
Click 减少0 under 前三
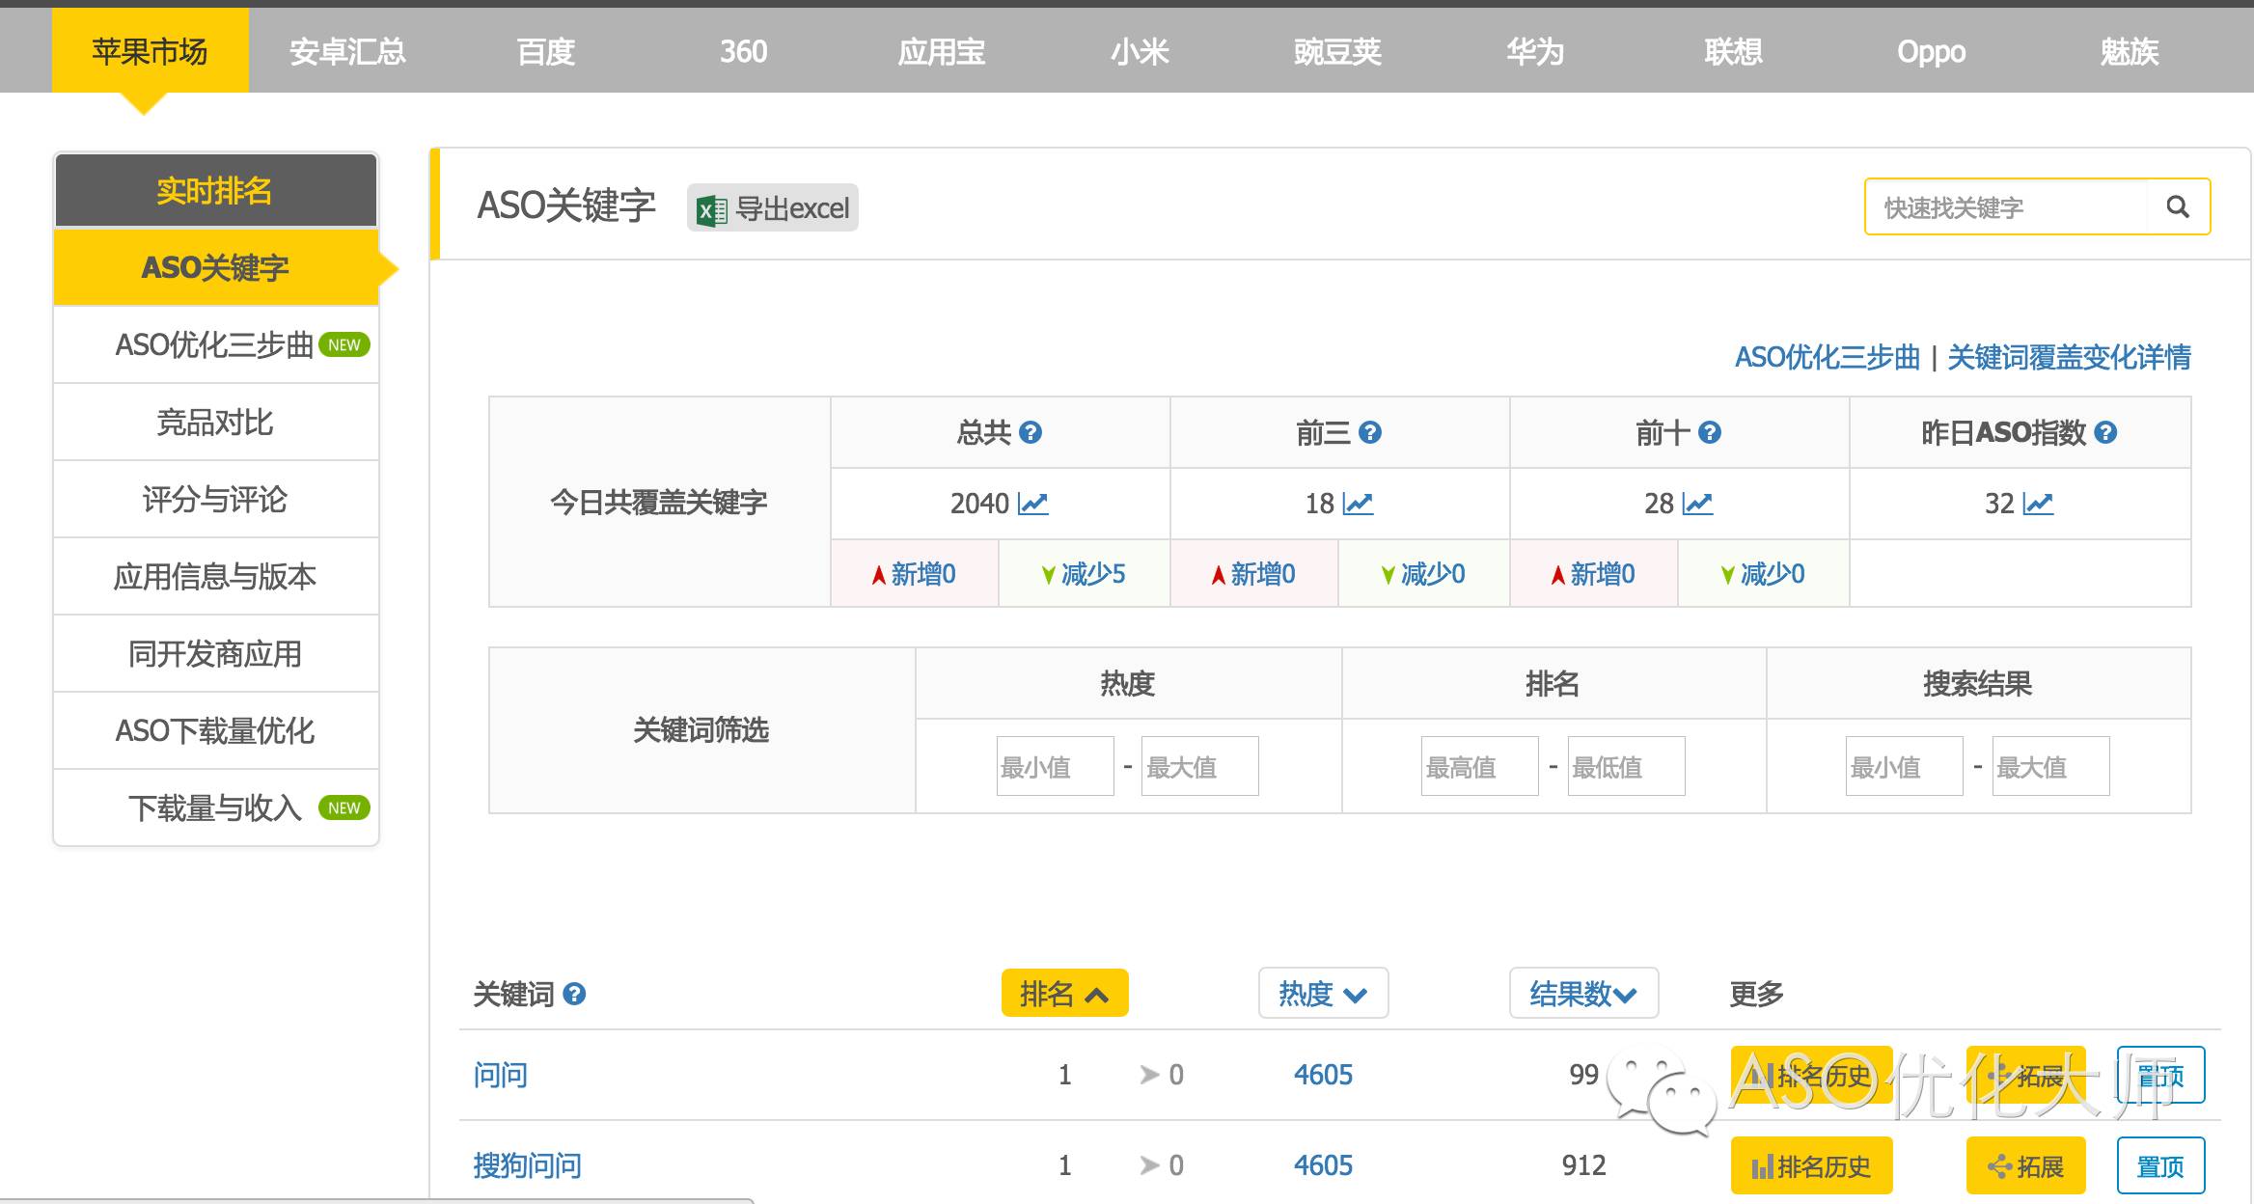1423,574
